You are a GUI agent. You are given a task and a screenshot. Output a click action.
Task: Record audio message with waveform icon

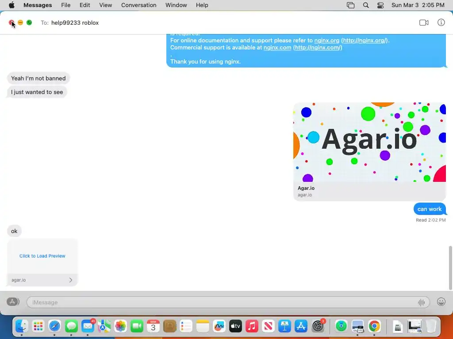[421, 302]
